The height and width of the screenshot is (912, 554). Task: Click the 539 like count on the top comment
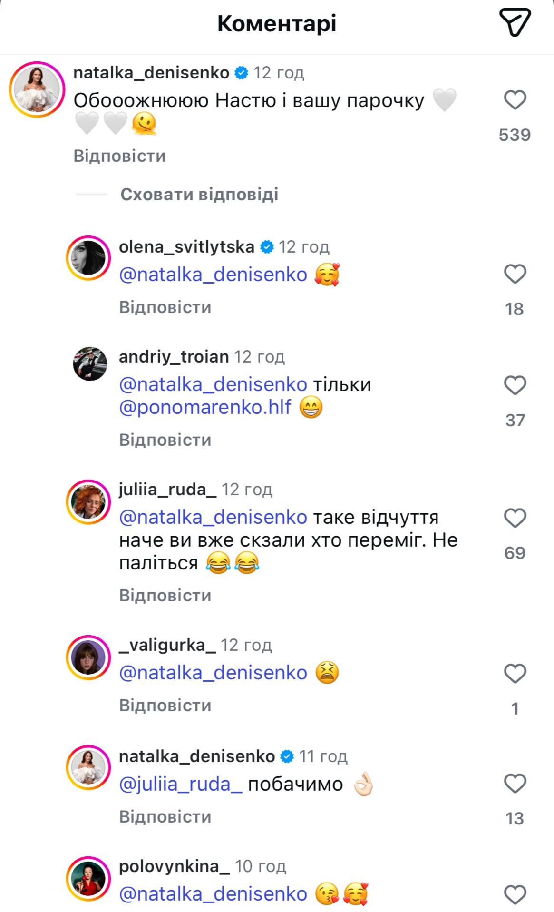[515, 136]
